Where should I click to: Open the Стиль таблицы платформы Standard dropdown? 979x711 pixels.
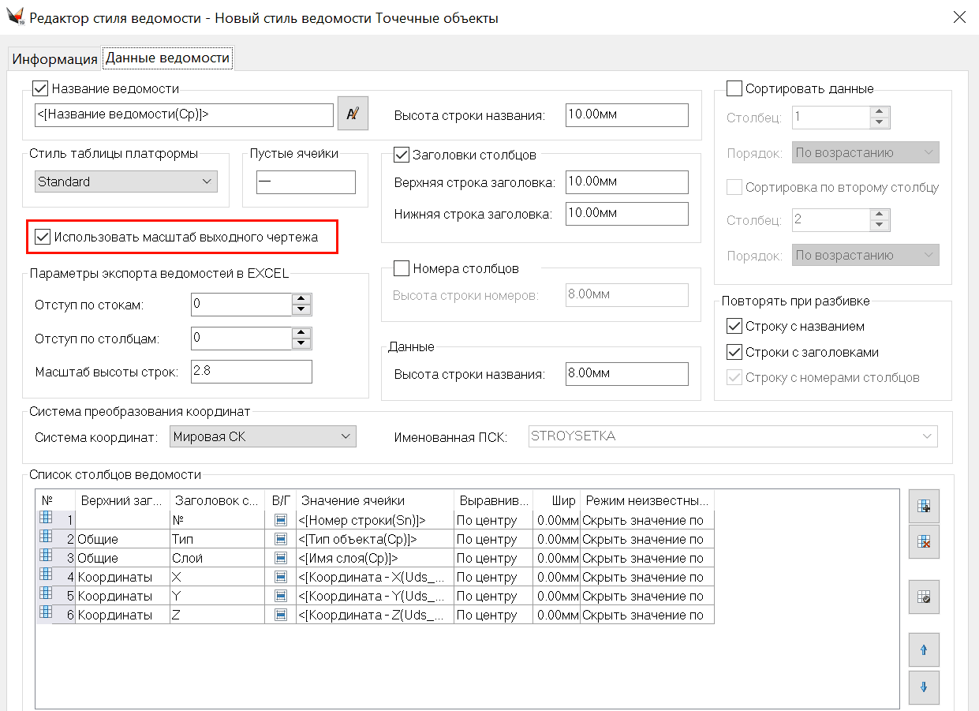126,181
